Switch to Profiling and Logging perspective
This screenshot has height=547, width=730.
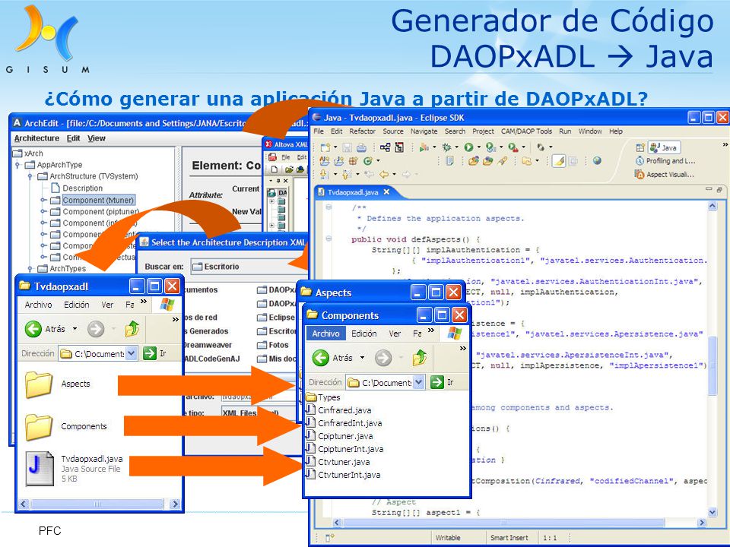(x=665, y=161)
